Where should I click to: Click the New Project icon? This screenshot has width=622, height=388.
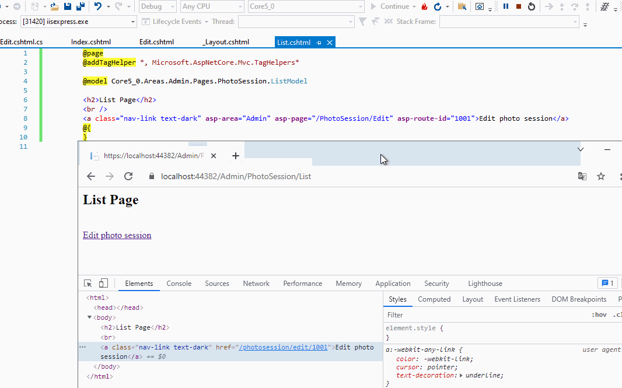(35, 6)
